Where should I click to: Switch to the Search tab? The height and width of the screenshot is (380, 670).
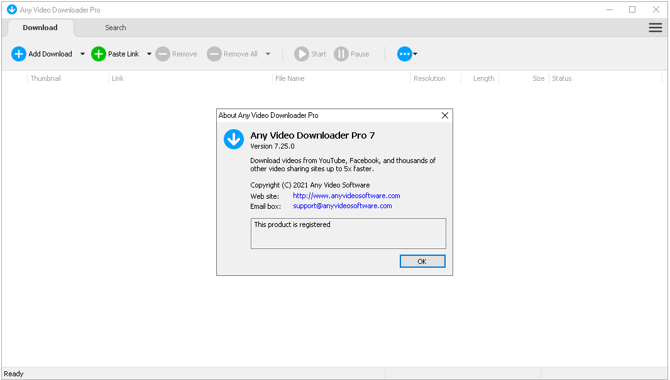click(116, 28)
